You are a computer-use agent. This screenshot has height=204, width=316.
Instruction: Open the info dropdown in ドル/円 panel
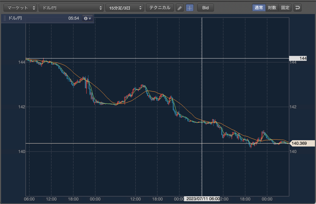click(87, 18)
